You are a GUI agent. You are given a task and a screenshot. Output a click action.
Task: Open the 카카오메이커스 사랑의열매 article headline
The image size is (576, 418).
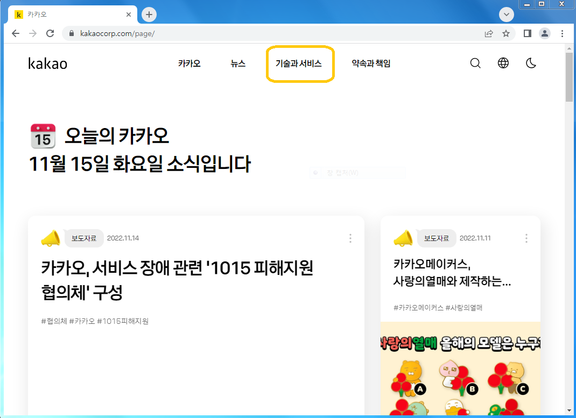tap(452, 272)
